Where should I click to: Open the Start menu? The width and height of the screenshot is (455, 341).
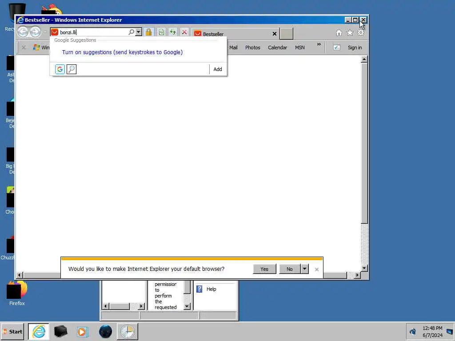(12, 331)
